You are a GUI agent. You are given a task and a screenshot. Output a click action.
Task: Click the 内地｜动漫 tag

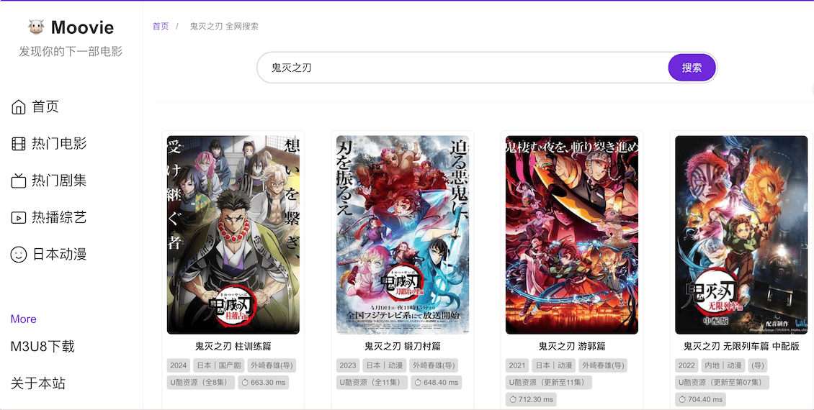[x=723, y=365]
